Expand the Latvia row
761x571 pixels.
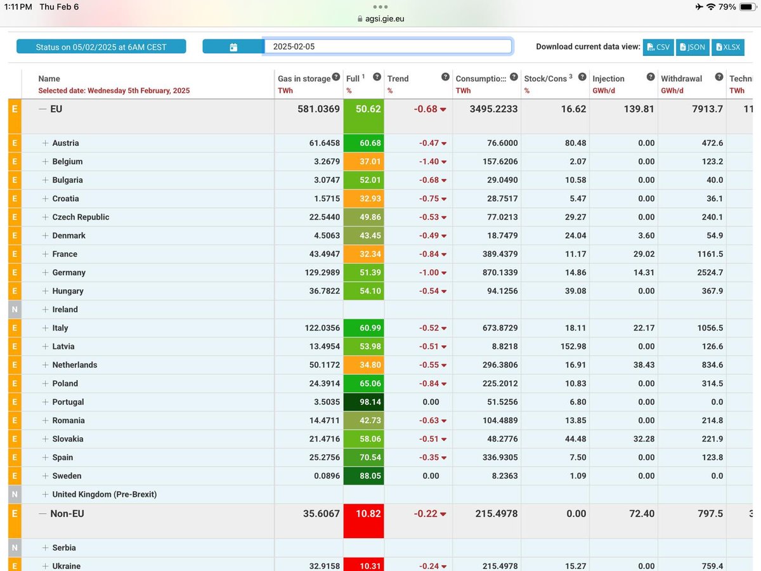[46, 346]
